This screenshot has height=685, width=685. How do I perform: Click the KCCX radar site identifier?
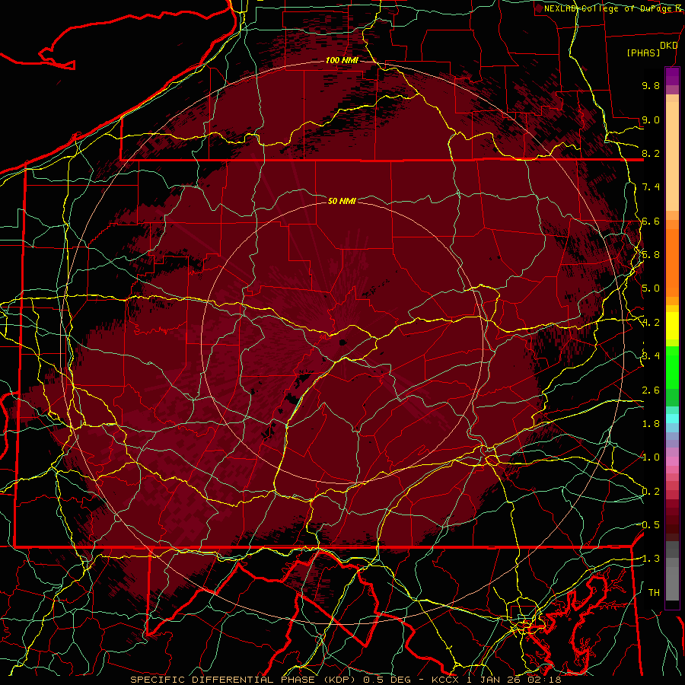coord(445,680)
